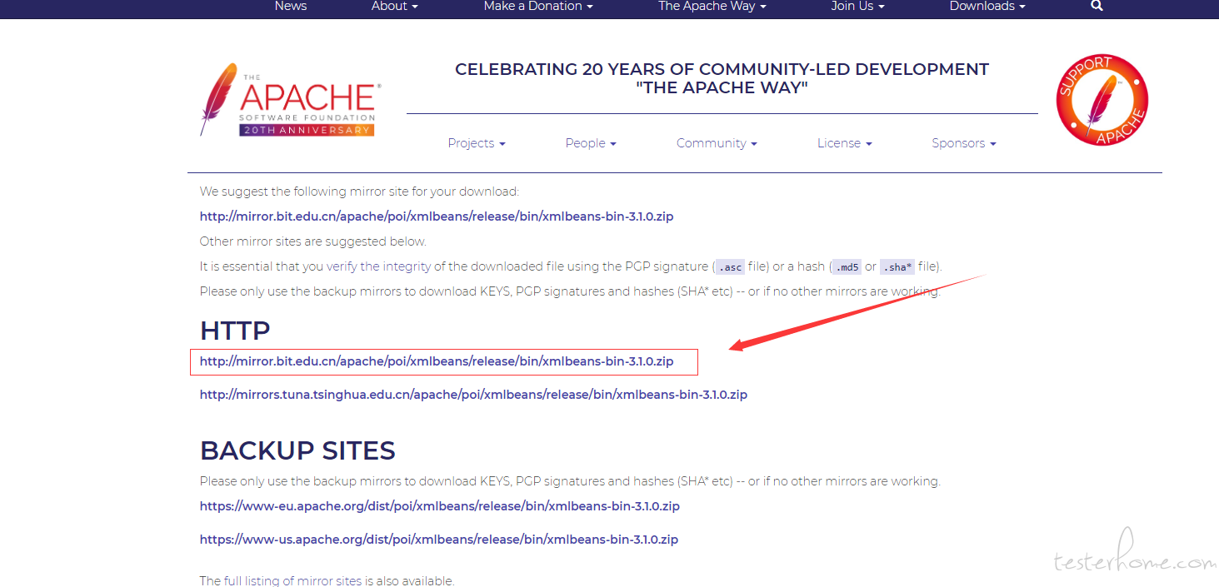Click suggested mirror.bit.edu.cn link below suggestion text
The width and height of the screenshot is (1219, 587).
(x=437, y=216)
